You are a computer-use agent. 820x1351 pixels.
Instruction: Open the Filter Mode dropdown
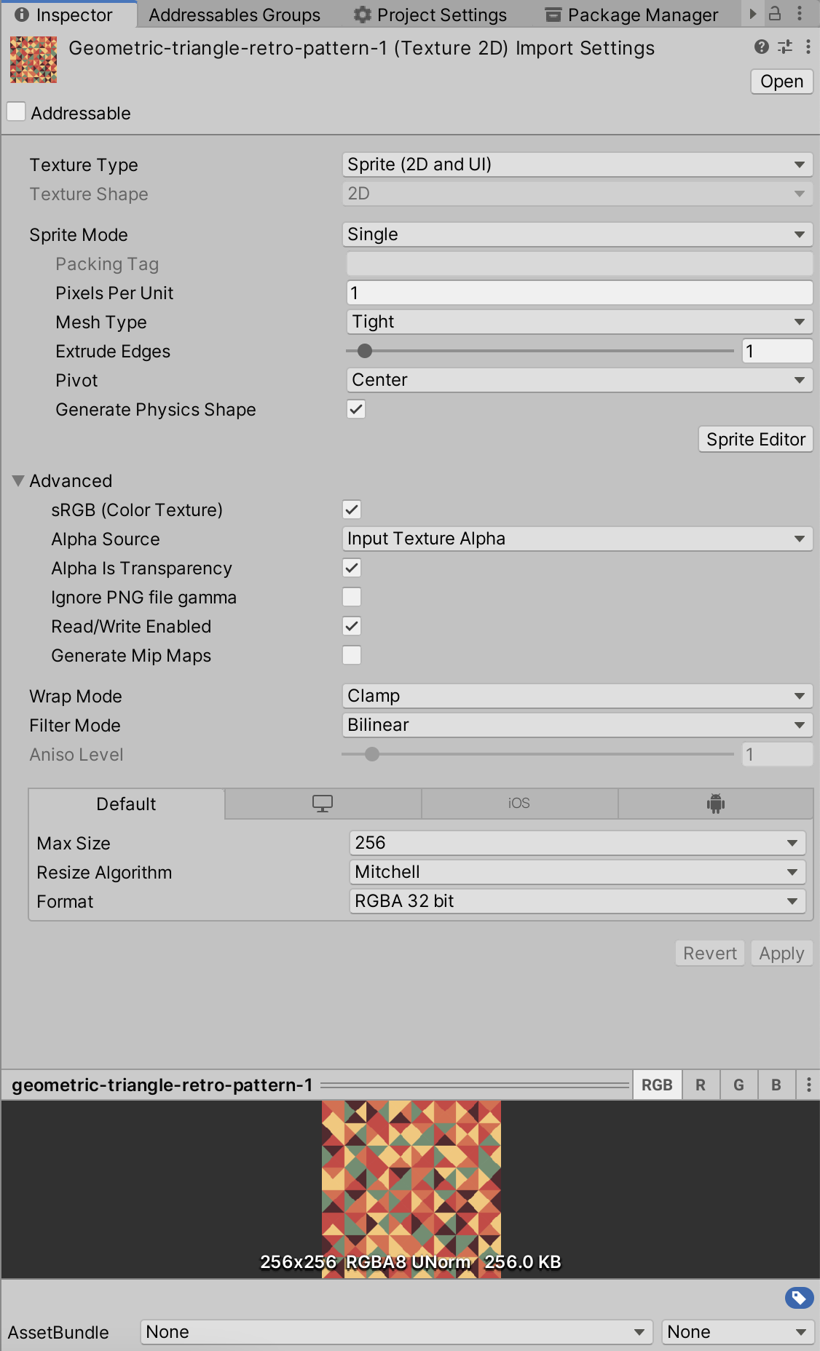(577, 725)
